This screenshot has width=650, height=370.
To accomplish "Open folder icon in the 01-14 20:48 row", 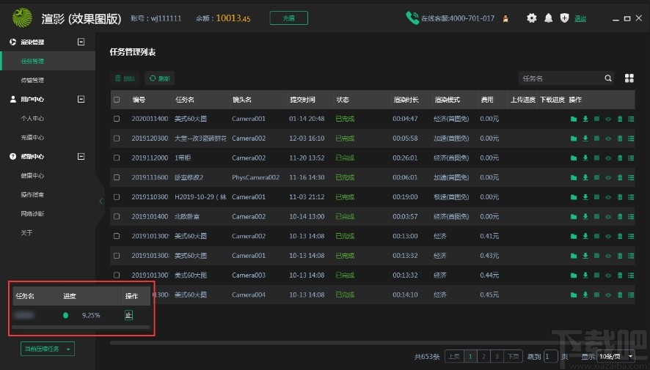I will coord(574,119).
